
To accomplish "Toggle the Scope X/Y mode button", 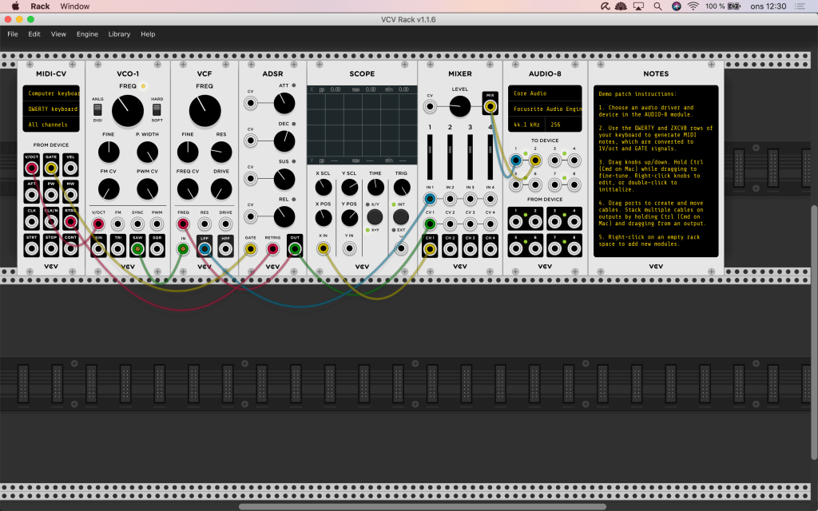I will 375,217.
